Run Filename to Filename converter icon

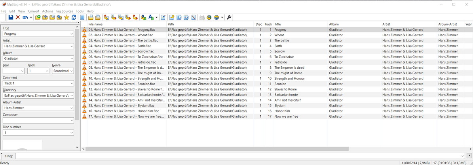121,17
